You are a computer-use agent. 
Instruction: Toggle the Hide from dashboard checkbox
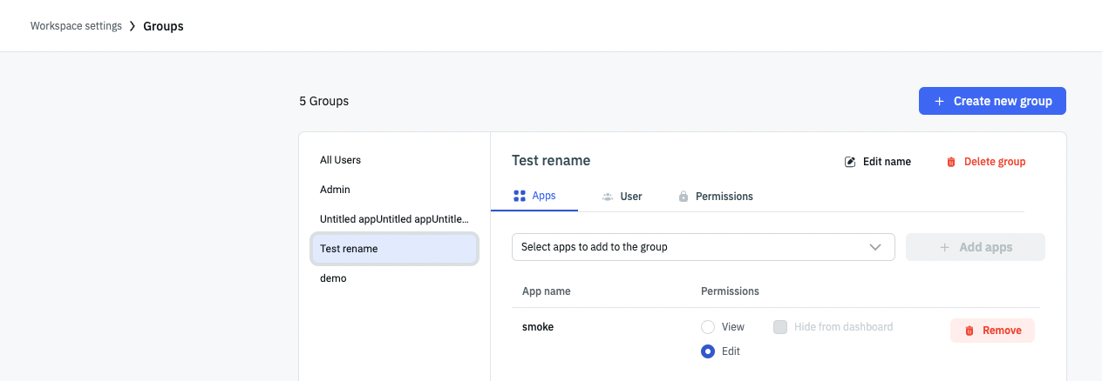[x=780, y=327]
